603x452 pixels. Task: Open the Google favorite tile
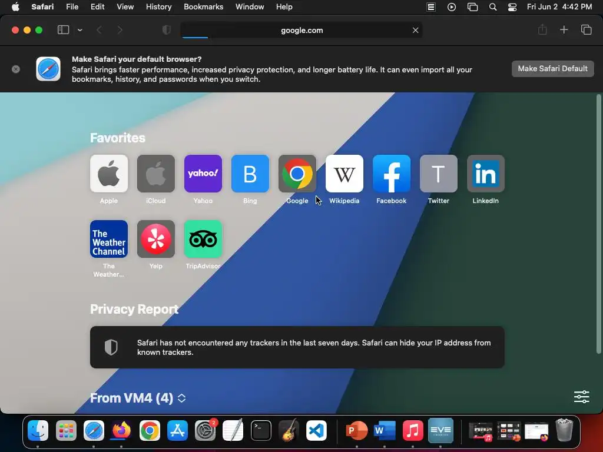tap(297, 174)
